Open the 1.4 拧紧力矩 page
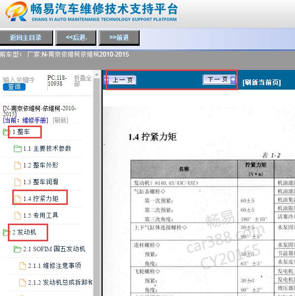The height and width of the screenshot is (296, 295). click(x=41, y=198)
